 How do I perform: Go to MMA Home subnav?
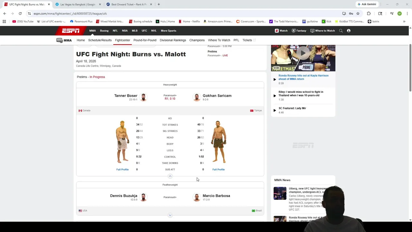tap(81, 40)
